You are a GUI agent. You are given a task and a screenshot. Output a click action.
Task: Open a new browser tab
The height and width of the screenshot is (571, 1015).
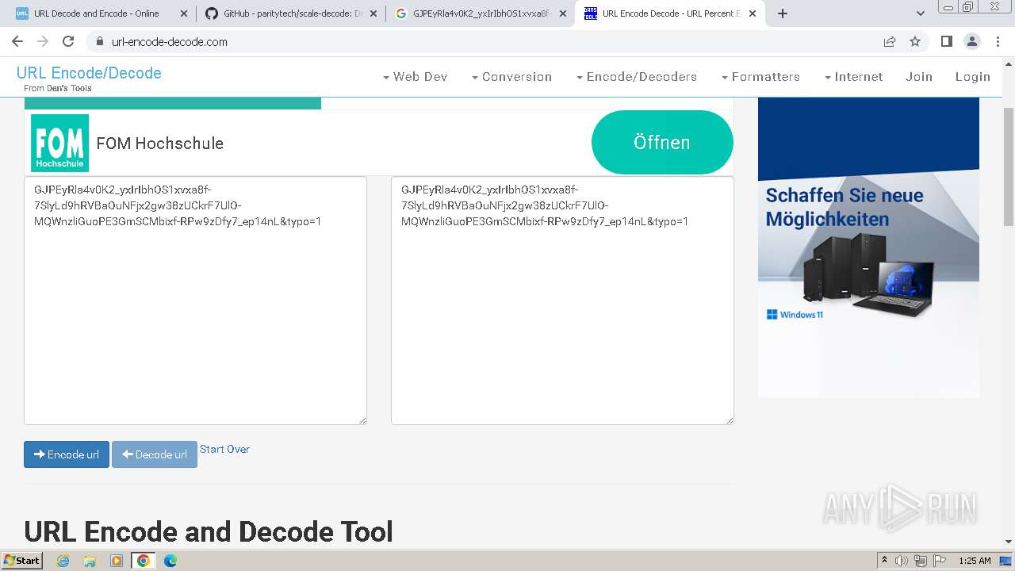tap(783, 13)
